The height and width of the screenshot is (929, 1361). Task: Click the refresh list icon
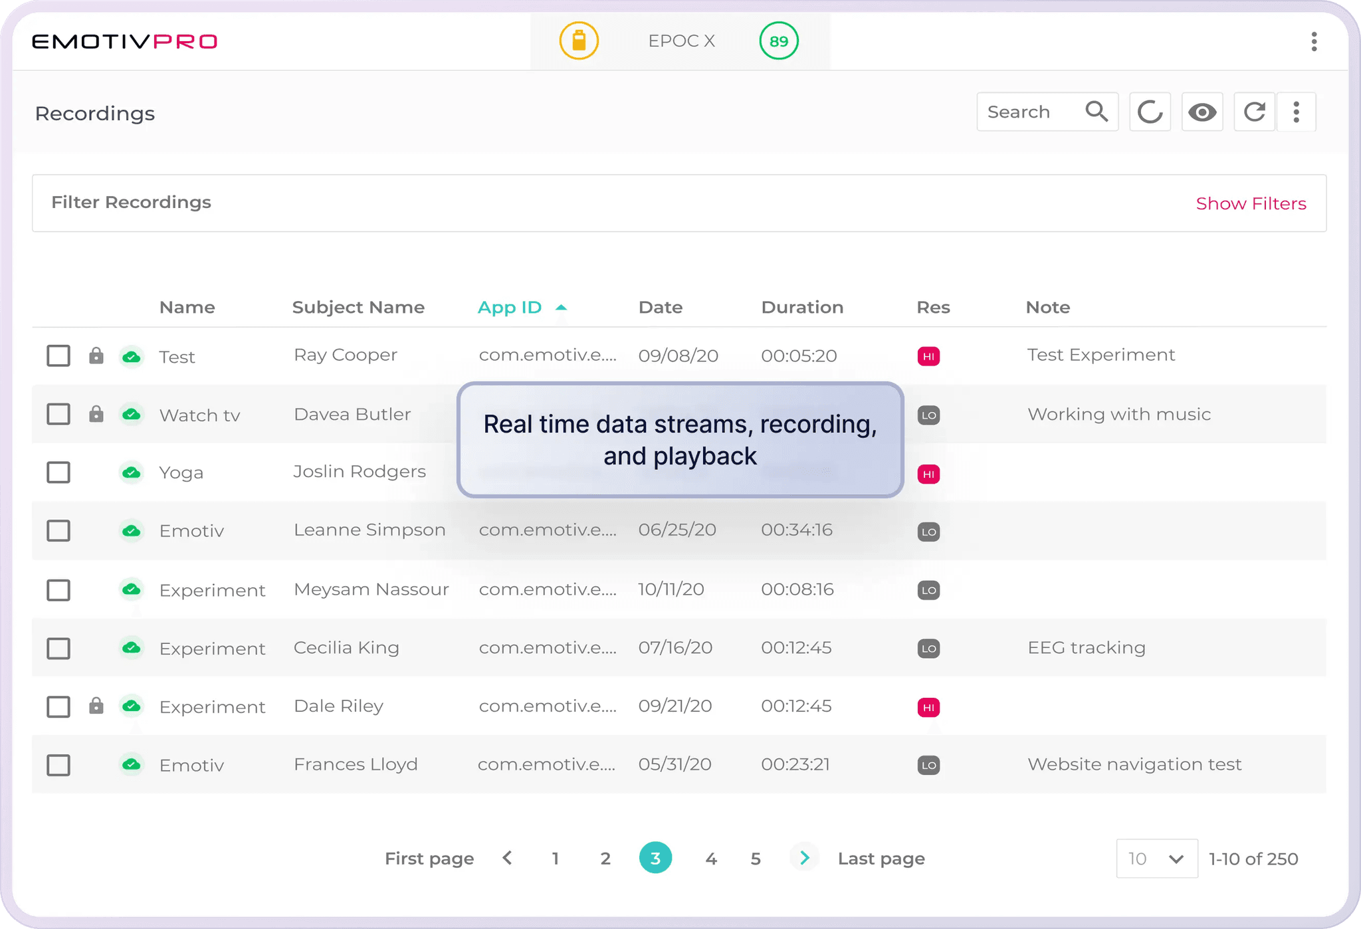point(1254,112)
